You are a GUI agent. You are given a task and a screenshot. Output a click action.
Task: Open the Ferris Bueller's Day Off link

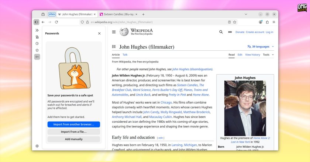point(167,90)
